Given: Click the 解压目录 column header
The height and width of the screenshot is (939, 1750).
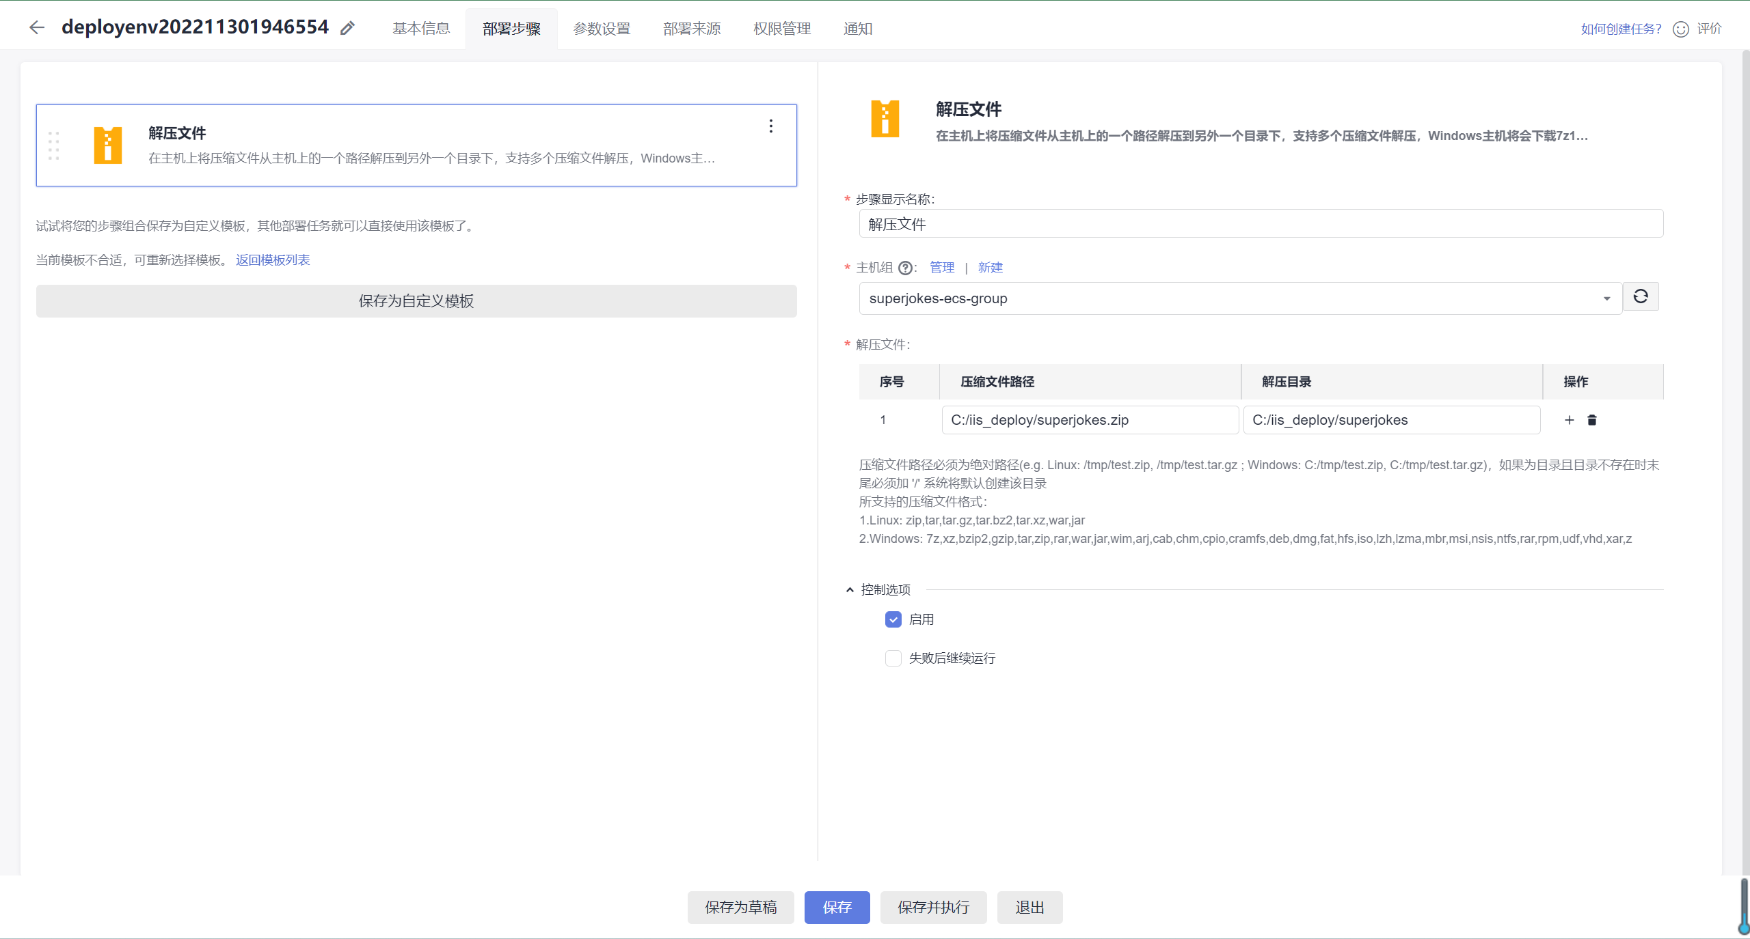Looking at the screenshot, I should [x=1392, y=382].
